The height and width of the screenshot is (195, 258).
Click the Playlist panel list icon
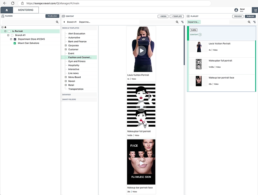(188, 16)
